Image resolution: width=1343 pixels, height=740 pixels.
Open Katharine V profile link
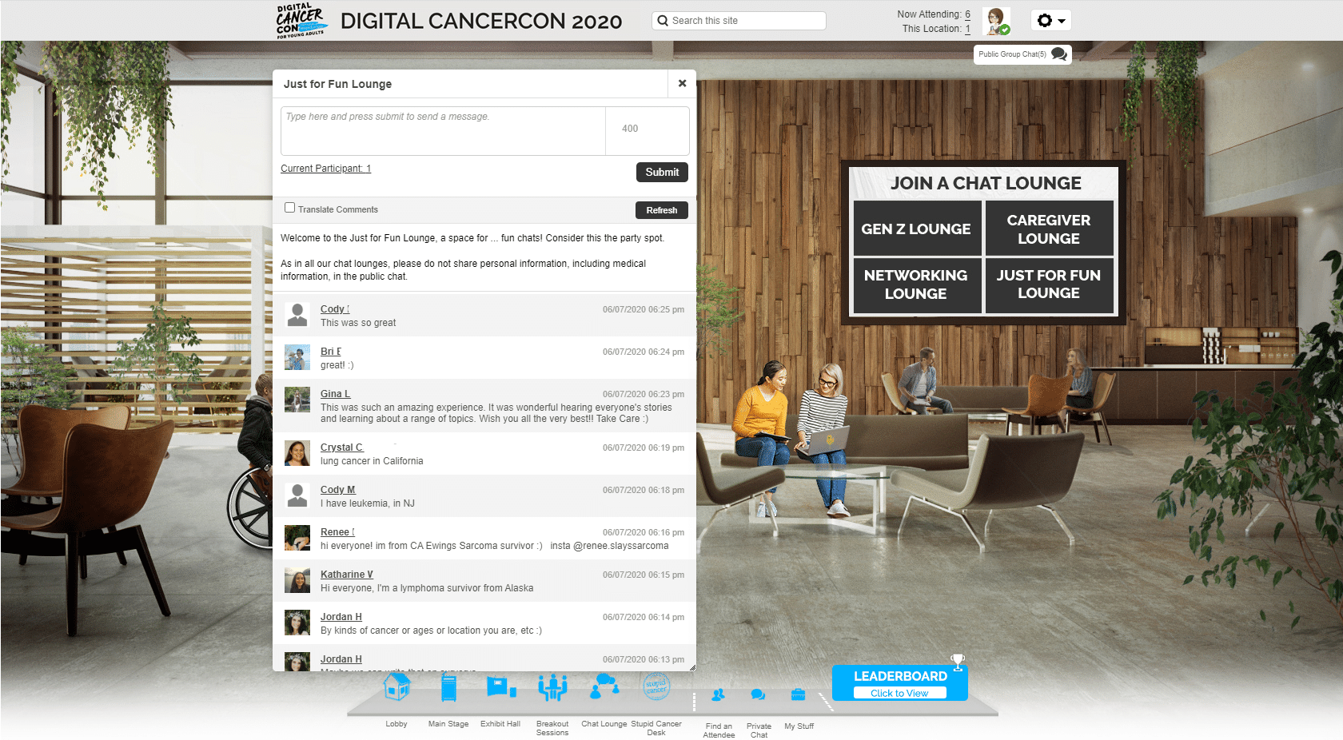click(347, 575)
